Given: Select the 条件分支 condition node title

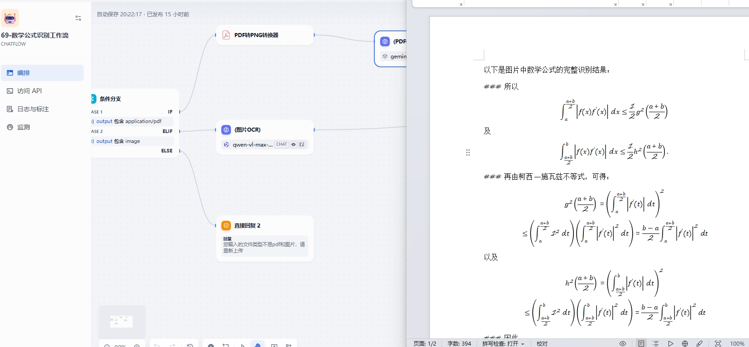Looking at the screenshot, I should [x=110, y=99].
